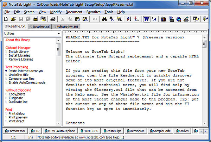
Task: Click the options checkmark speech icon
Action: [x=196, y=19]
